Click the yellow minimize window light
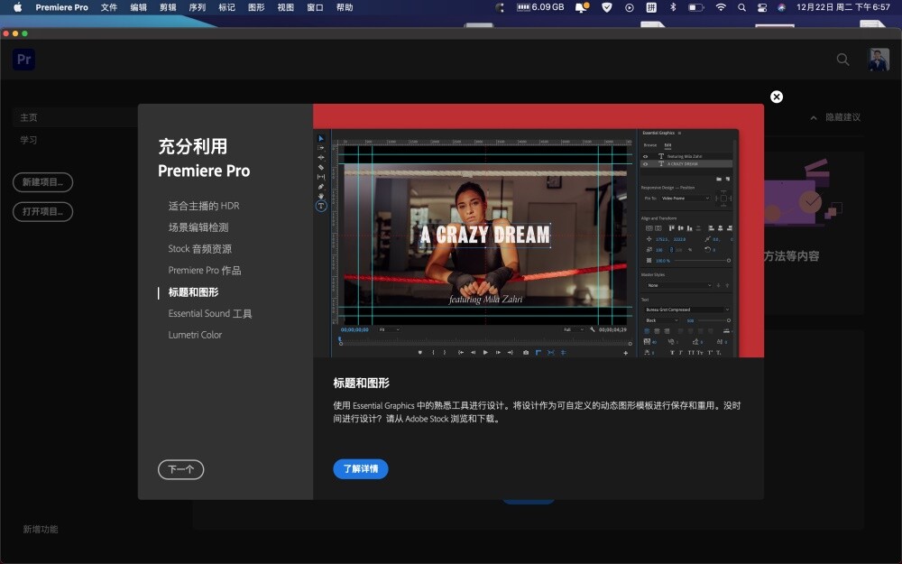Screen dimensions: 902x564 click(x=15, y=33)
